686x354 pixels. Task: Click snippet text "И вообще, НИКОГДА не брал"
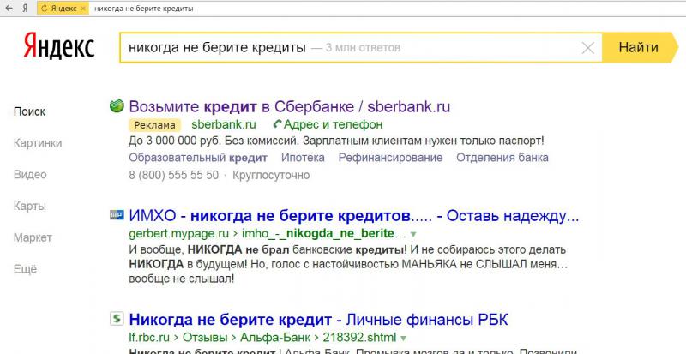click(209, 249)
